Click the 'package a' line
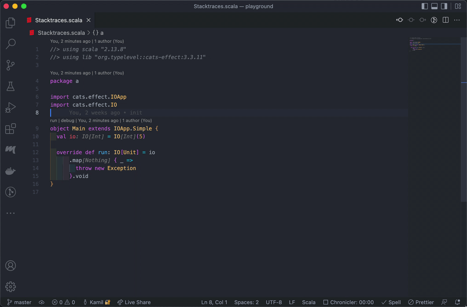 click(x=64, y=81)
